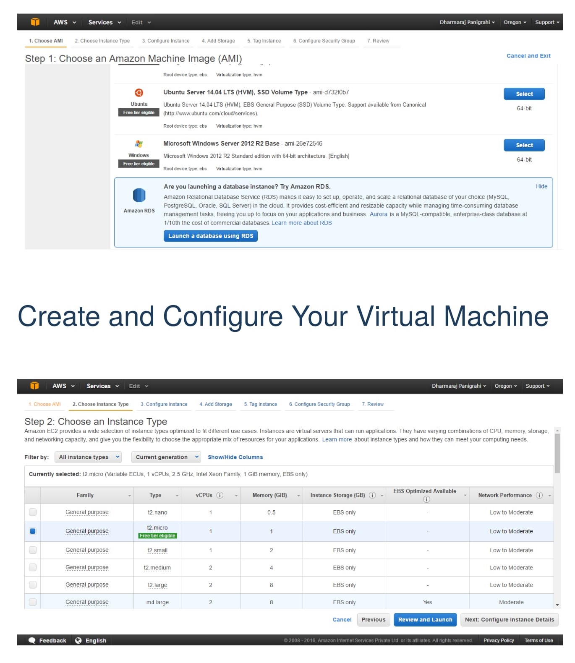Click the info icon under EBS-Optimized Available
575x663 pixels.
[x=426, y=499]
